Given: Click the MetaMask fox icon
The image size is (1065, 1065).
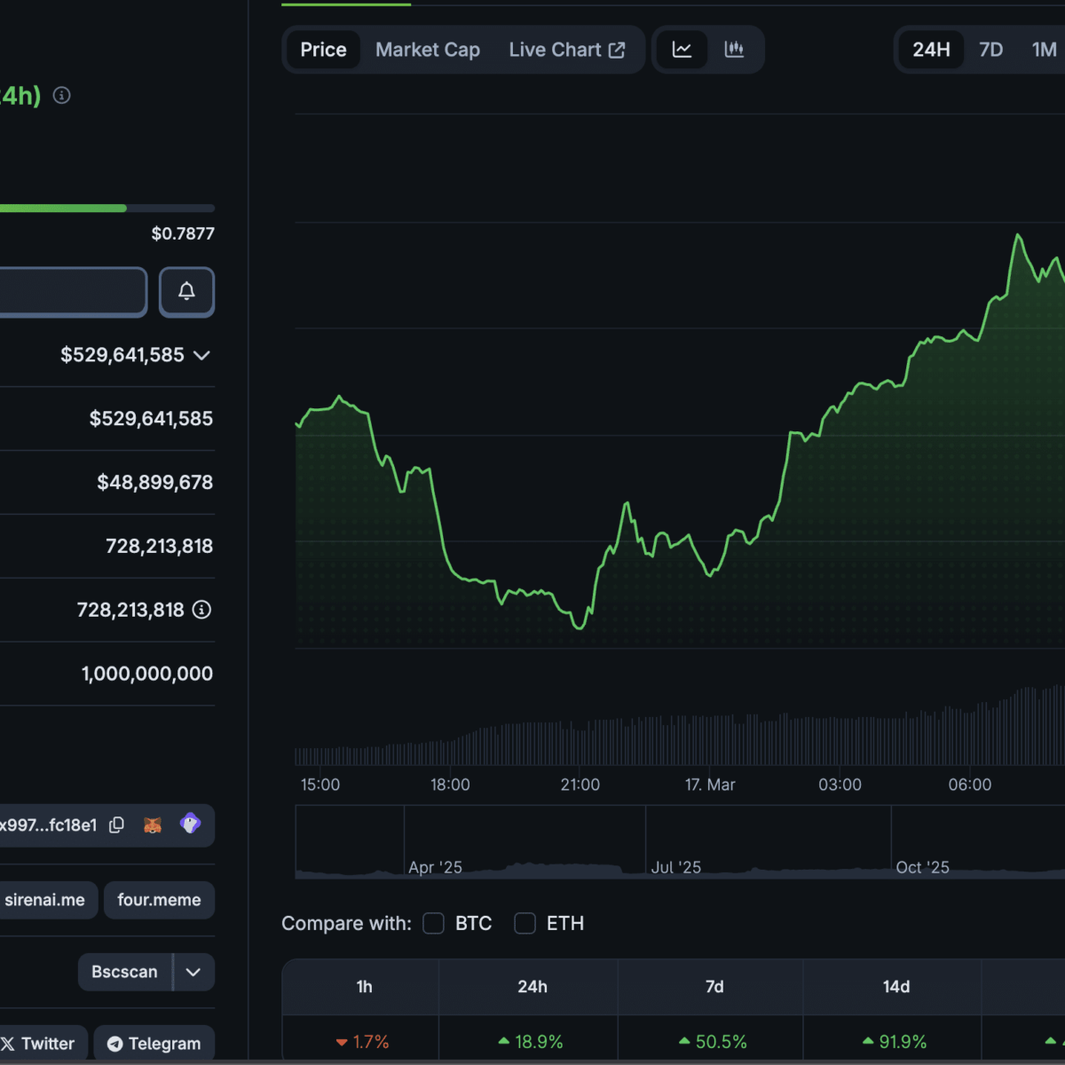Looking at the screenshot, I should point(153,825).
